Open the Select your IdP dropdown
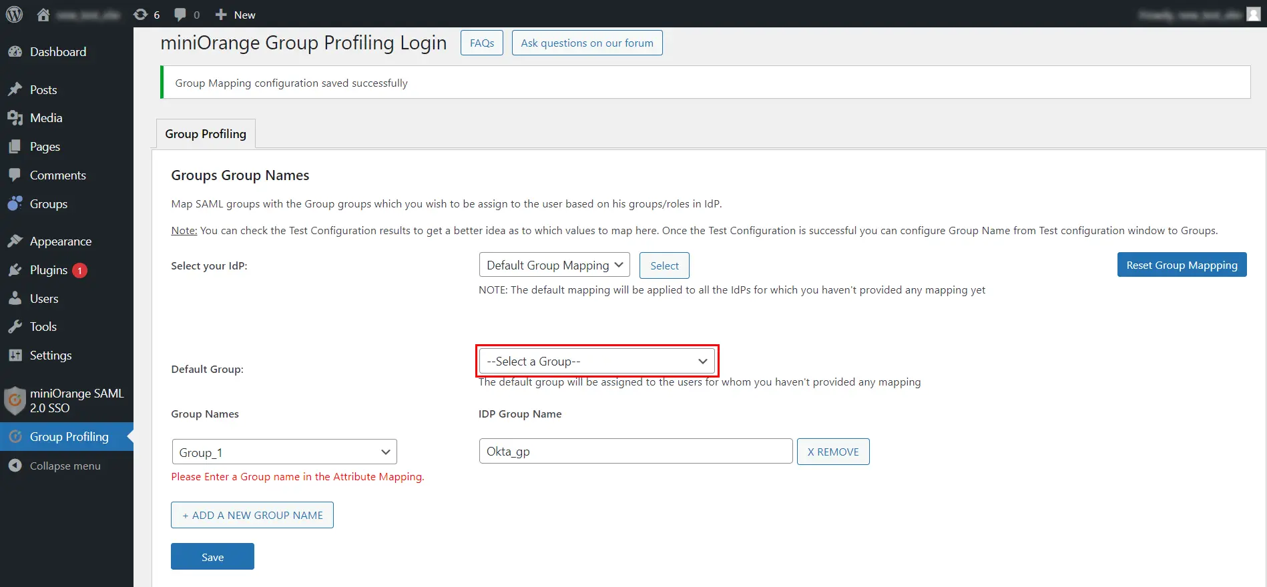This screenshot has height=587, width=1267. 554,265
